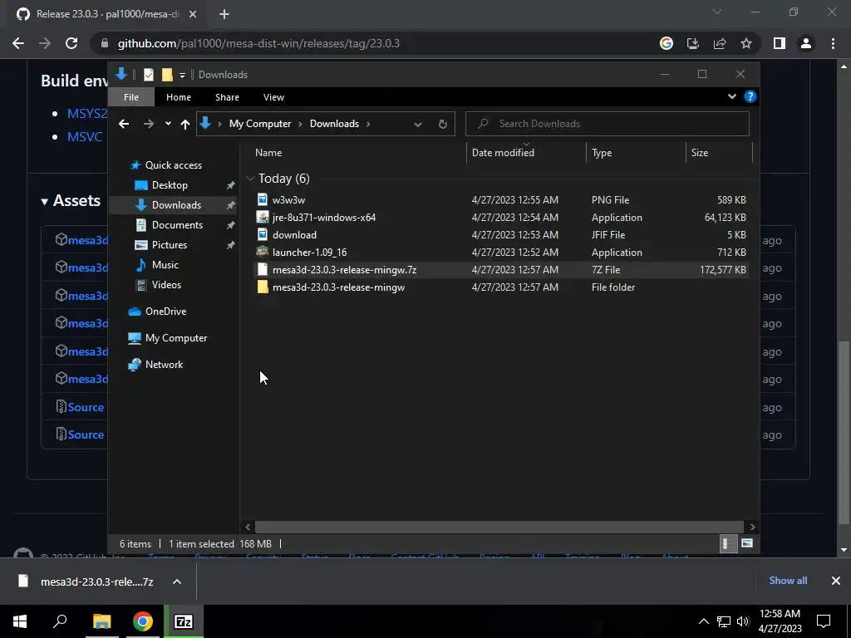Click Quick access in navigation pane
The height and width of the screenshot is (638, 851).
pos(173,165)
